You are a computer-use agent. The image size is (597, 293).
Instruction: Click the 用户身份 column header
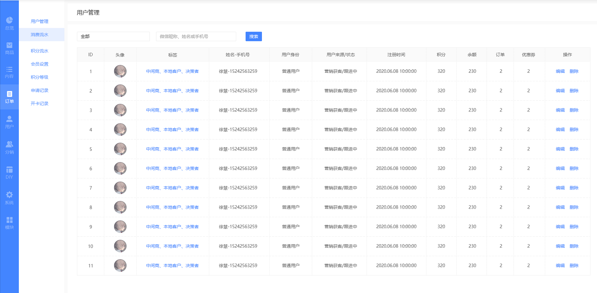[290, 55]
